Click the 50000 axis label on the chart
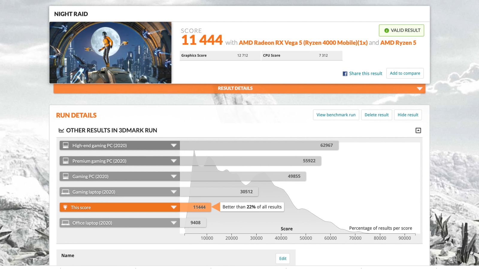 306,238
